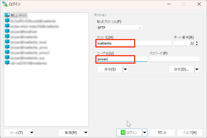Expand the arrow next to 保存(S)

pos(125,69)
